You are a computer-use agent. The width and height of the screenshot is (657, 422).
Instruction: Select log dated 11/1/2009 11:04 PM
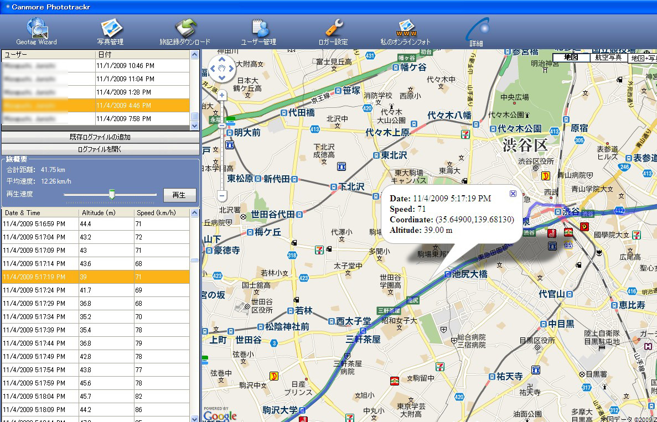pos(96,79)
